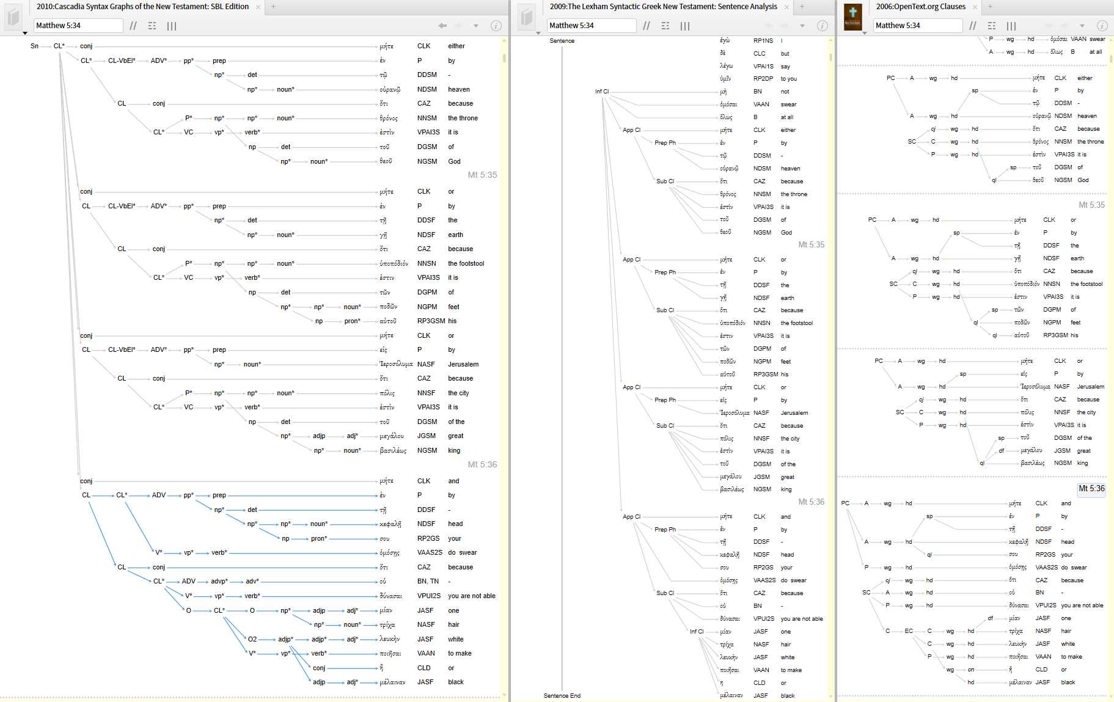Click parallel resources icon in Cascadia panel
The height and width of the screenshot is (702, 1114).
[x=133, y=26]
